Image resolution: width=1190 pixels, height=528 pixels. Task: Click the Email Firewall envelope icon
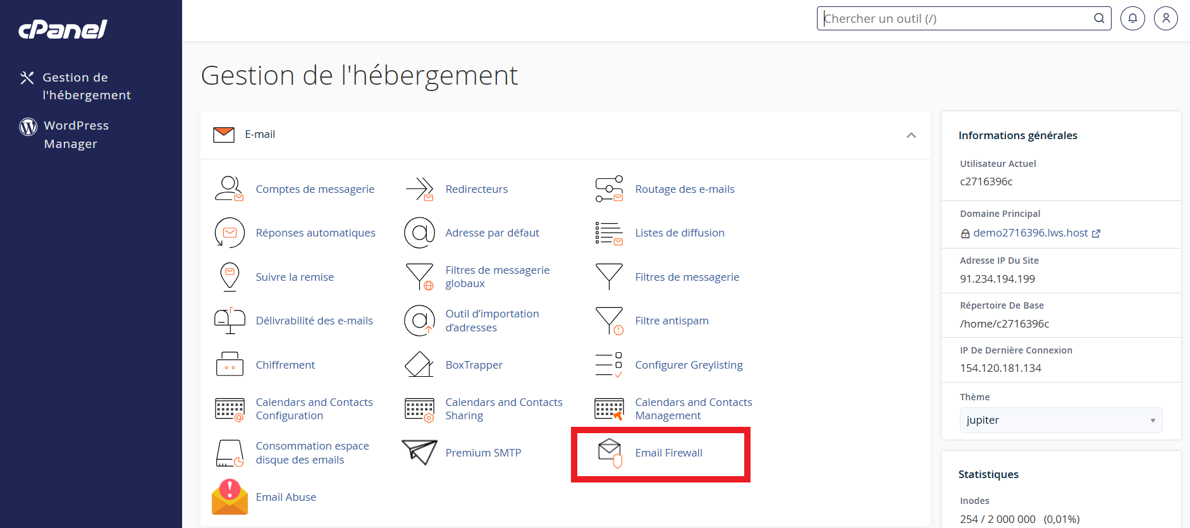coord(610,453)
